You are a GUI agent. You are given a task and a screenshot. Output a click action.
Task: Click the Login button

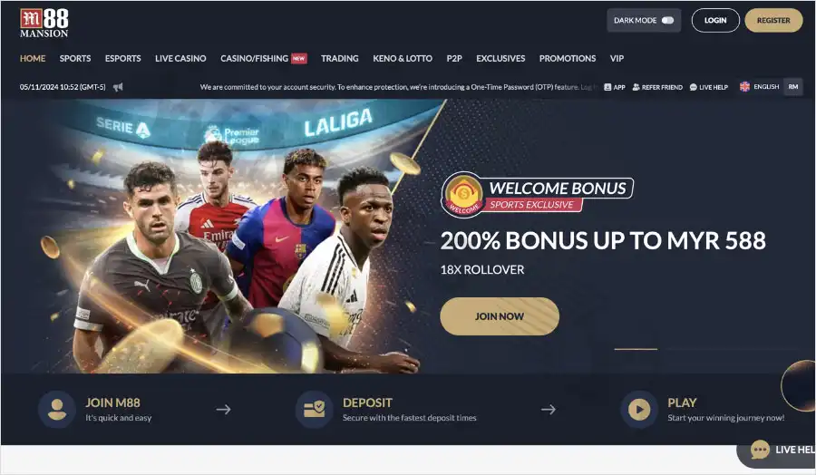[x=715, y=20]
